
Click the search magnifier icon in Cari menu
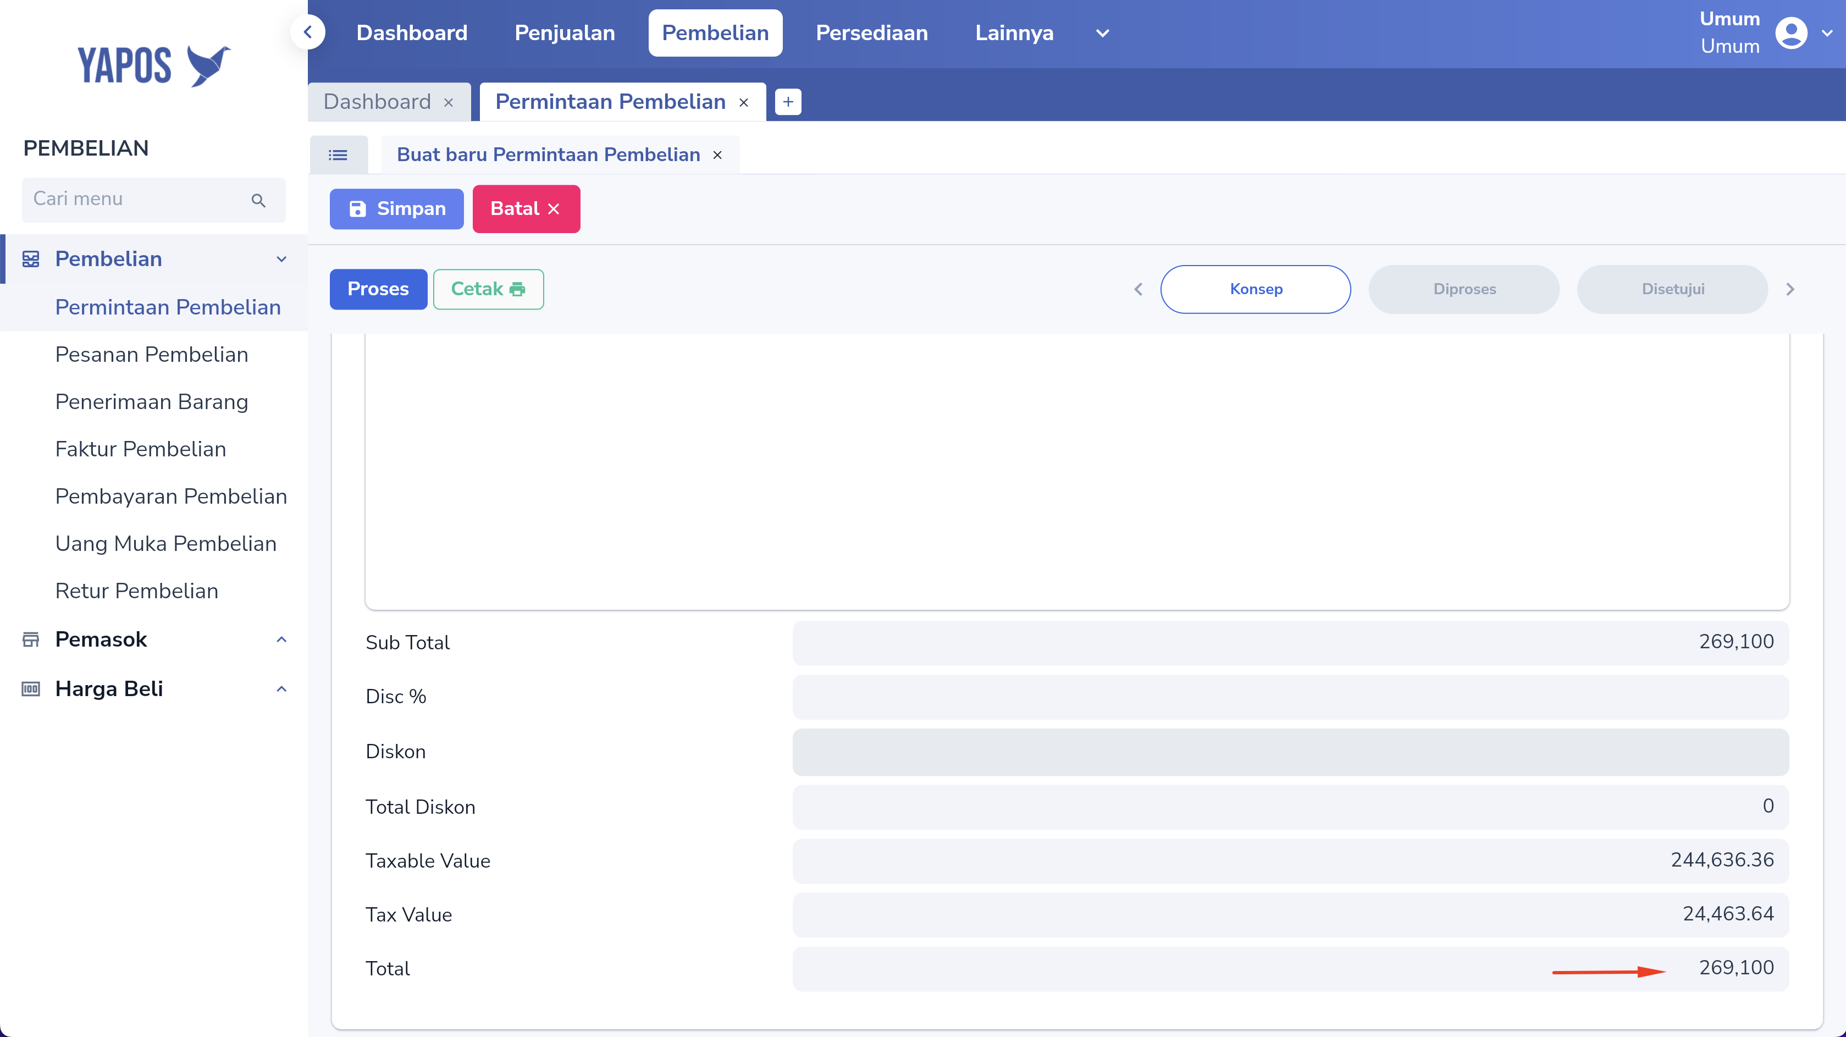click(x=259, y=200)
